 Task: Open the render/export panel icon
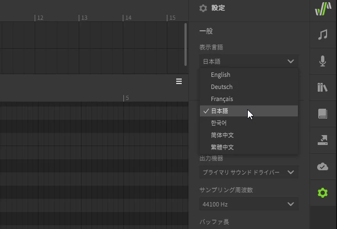323,140
